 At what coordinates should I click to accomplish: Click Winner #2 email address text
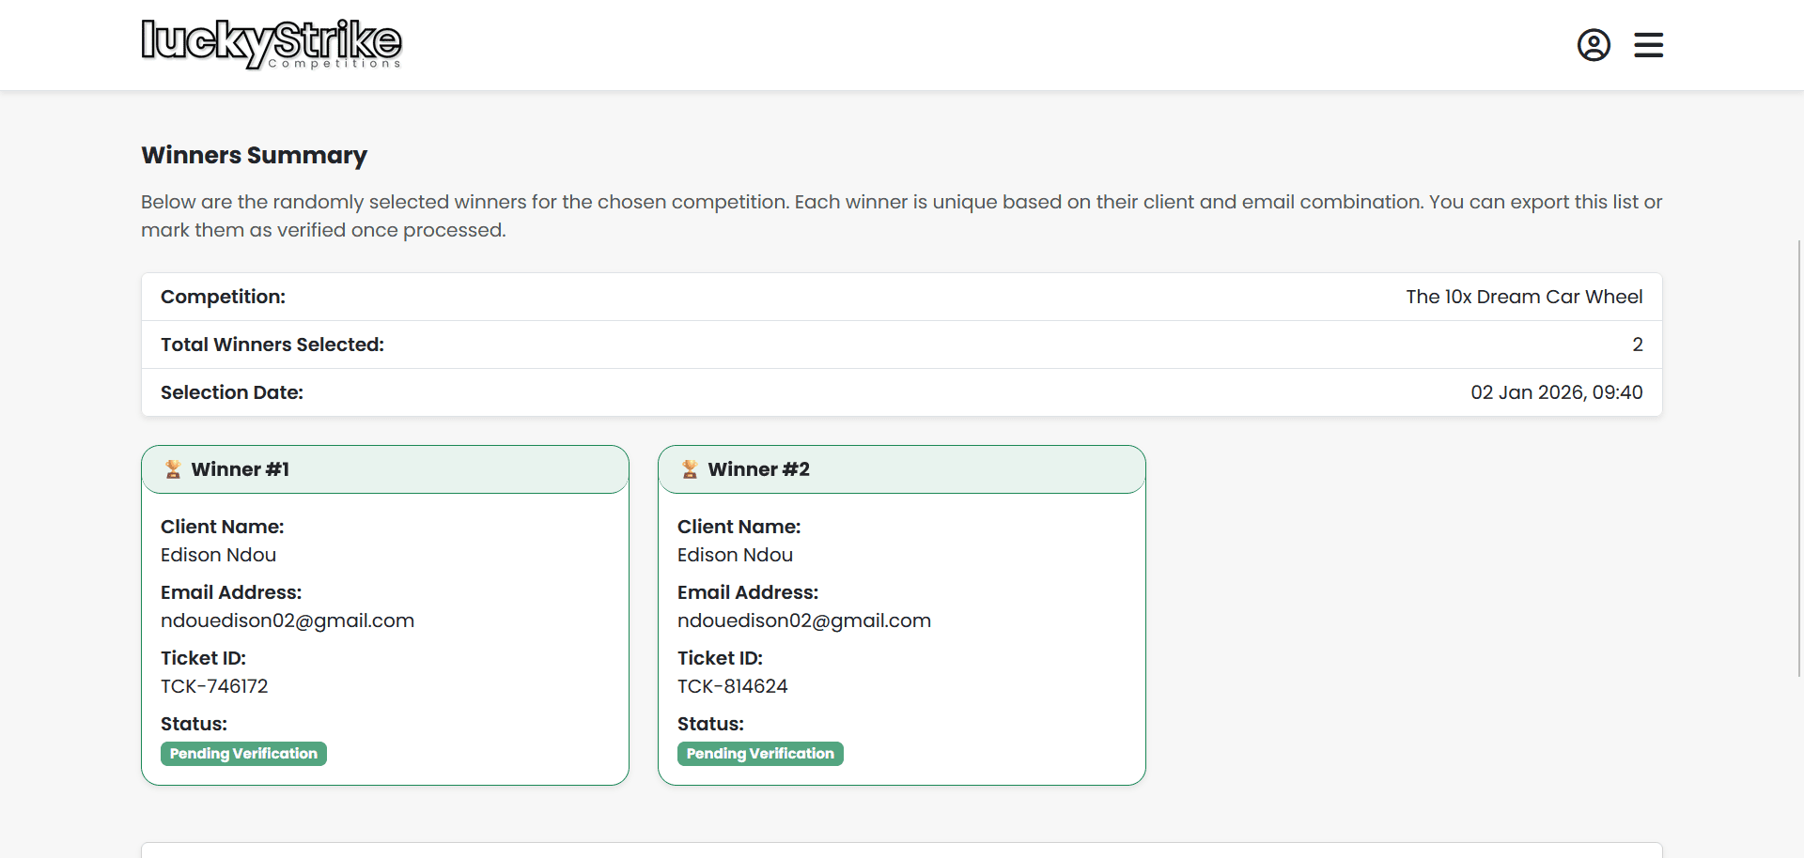[x=804, y=621]
